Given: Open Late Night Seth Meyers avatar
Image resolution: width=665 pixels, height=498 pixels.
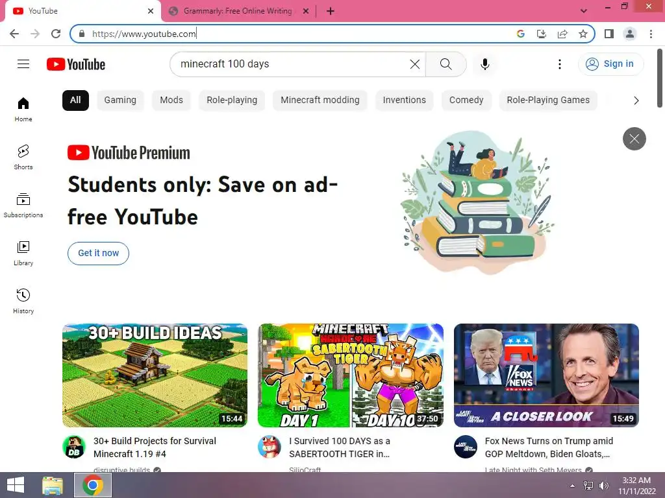Looking at the screenshot, I should [x=466, y=447].
